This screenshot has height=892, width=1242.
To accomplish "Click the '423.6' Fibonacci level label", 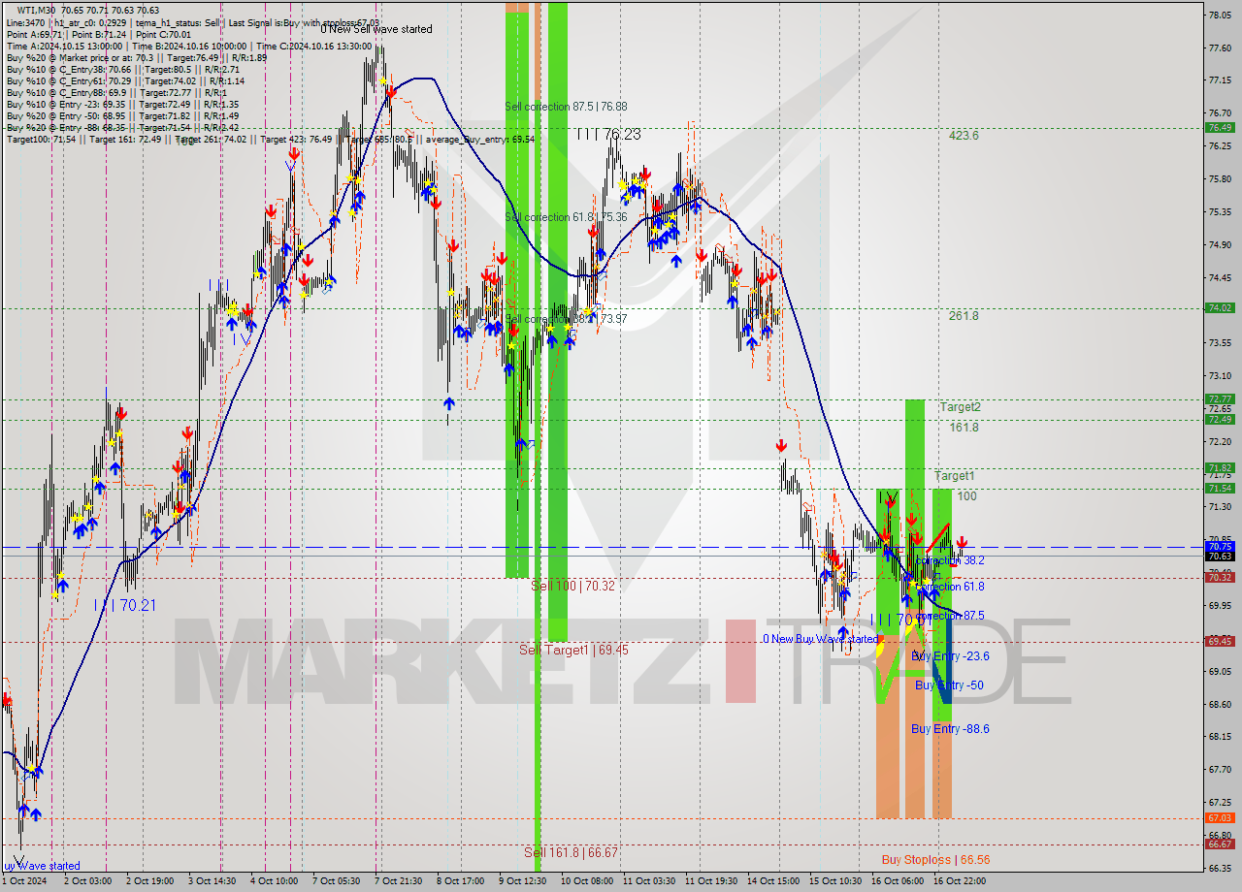I will pos(964,136).
